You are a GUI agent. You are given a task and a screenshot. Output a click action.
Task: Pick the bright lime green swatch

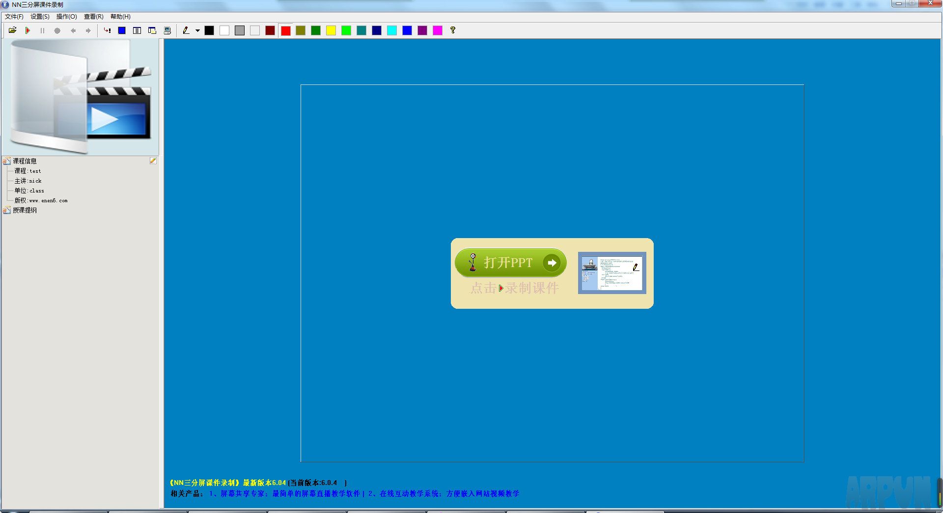(x=346, y=30)
